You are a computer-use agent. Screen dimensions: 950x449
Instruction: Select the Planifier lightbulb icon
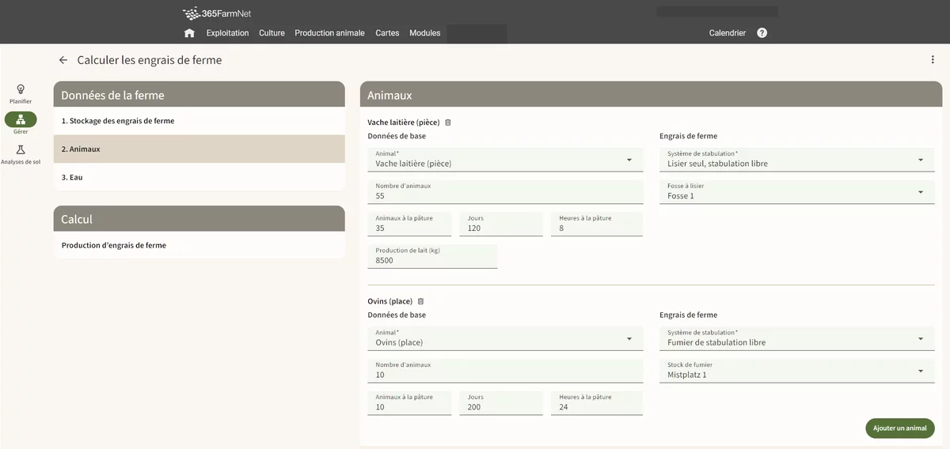[21, 89]
